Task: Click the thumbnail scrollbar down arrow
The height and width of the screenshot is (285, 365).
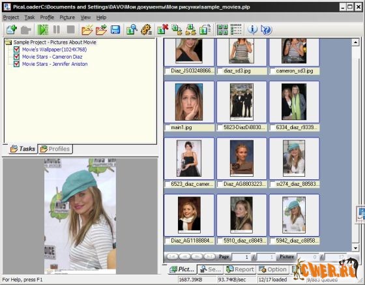Action: [355, 248]
